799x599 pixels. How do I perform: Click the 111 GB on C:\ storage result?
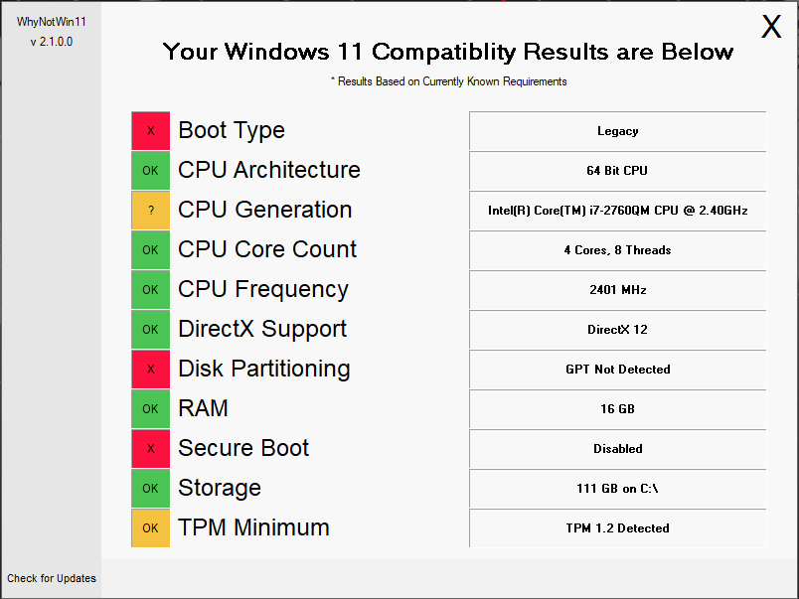pyautogui.click(x=617, y=489)
